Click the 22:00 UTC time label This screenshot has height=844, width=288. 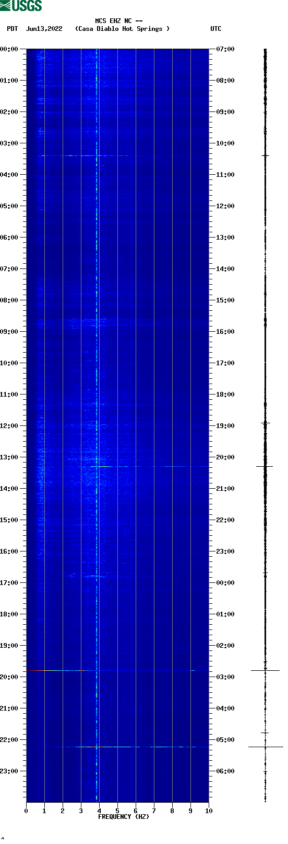[x=225, y=520]
